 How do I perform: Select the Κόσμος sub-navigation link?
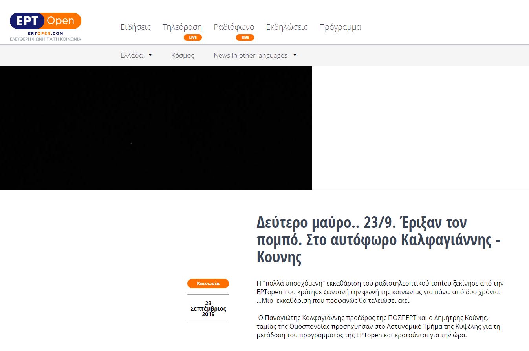click(x=183, y=55)
